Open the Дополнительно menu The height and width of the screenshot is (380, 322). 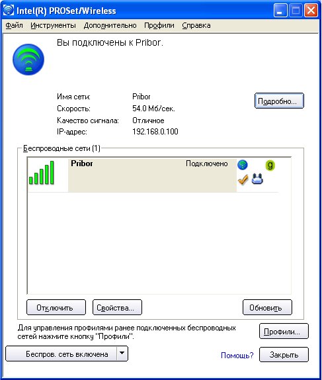pyautogui.click(x=110, y=25)
